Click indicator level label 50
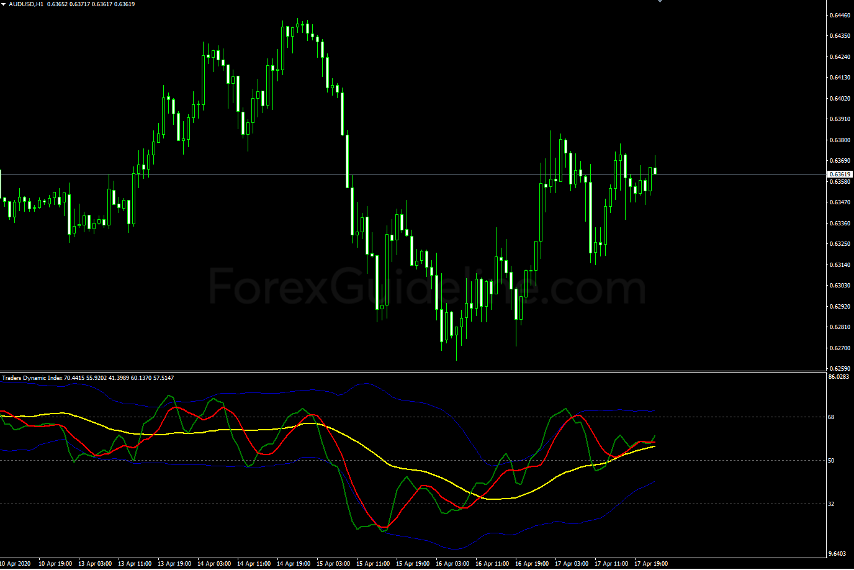 click(x=832, y=461)
